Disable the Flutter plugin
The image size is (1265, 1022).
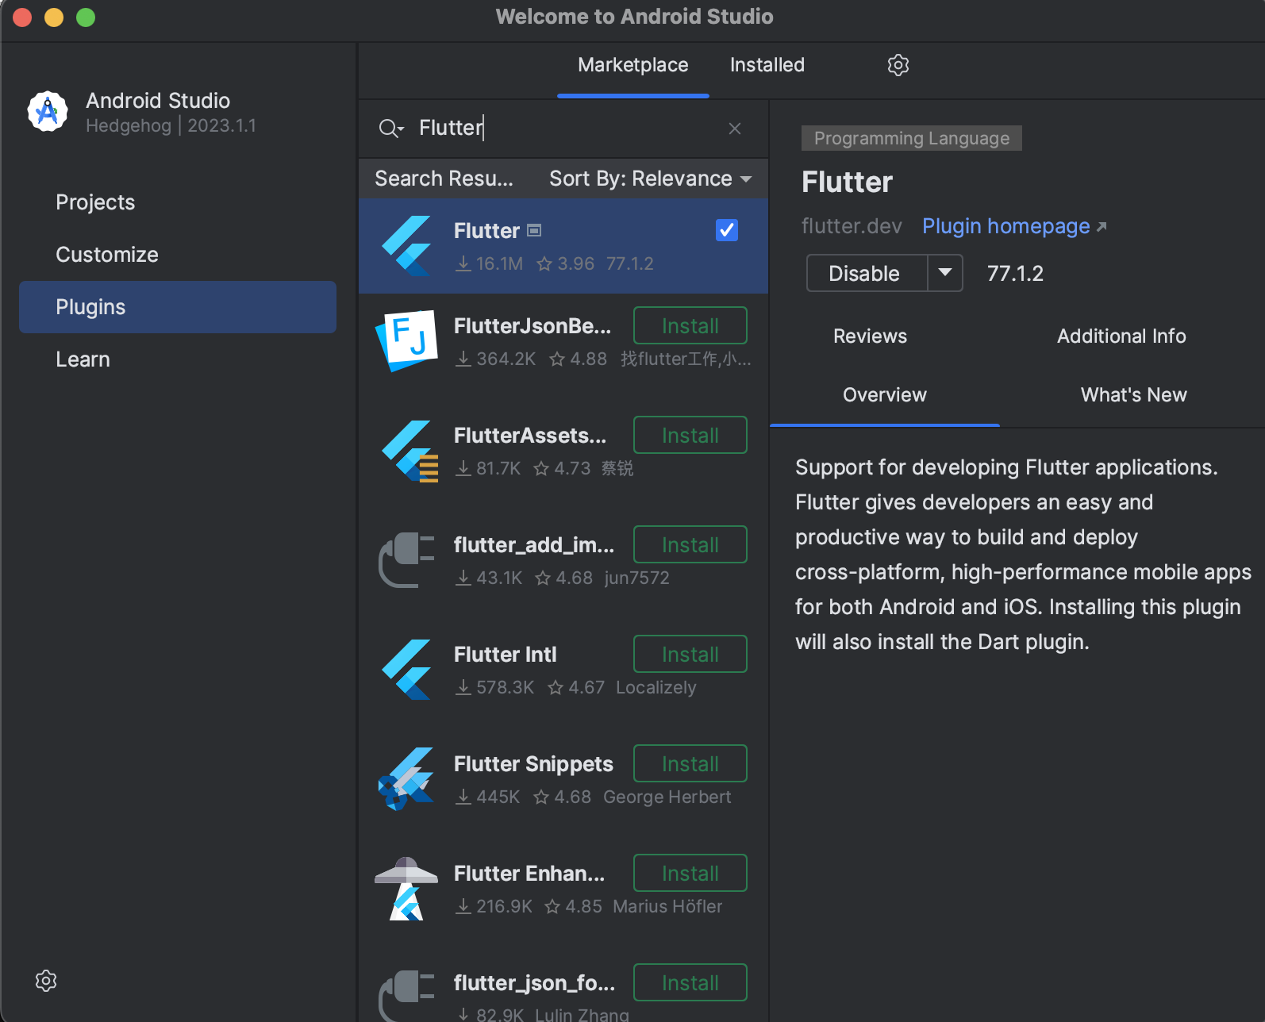point(867,273)
